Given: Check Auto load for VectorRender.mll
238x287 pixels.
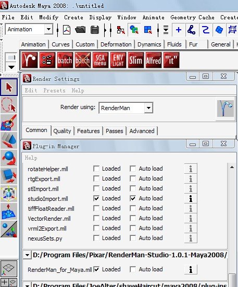Looking at the screenshot, I should coord(133,218).
